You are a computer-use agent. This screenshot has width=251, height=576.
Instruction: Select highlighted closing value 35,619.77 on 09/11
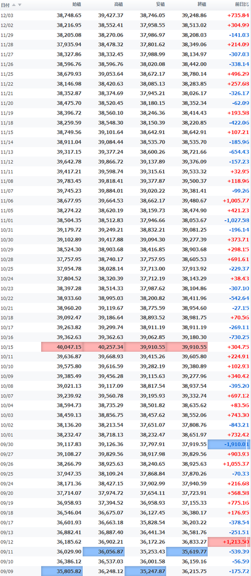pos(187,551)
